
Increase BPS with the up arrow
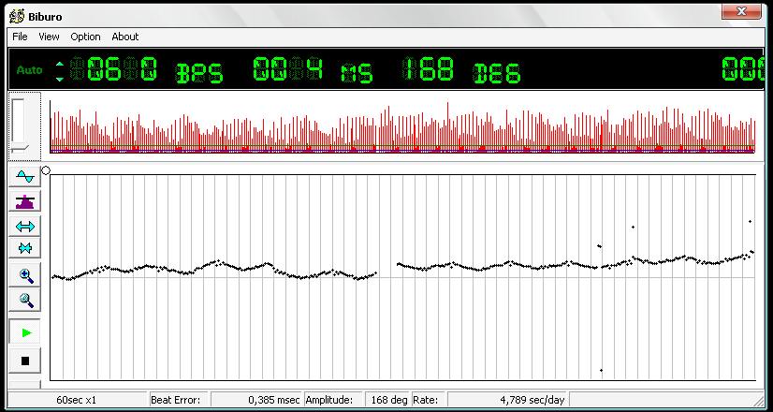pyautogui.click(x=61, y=64)
